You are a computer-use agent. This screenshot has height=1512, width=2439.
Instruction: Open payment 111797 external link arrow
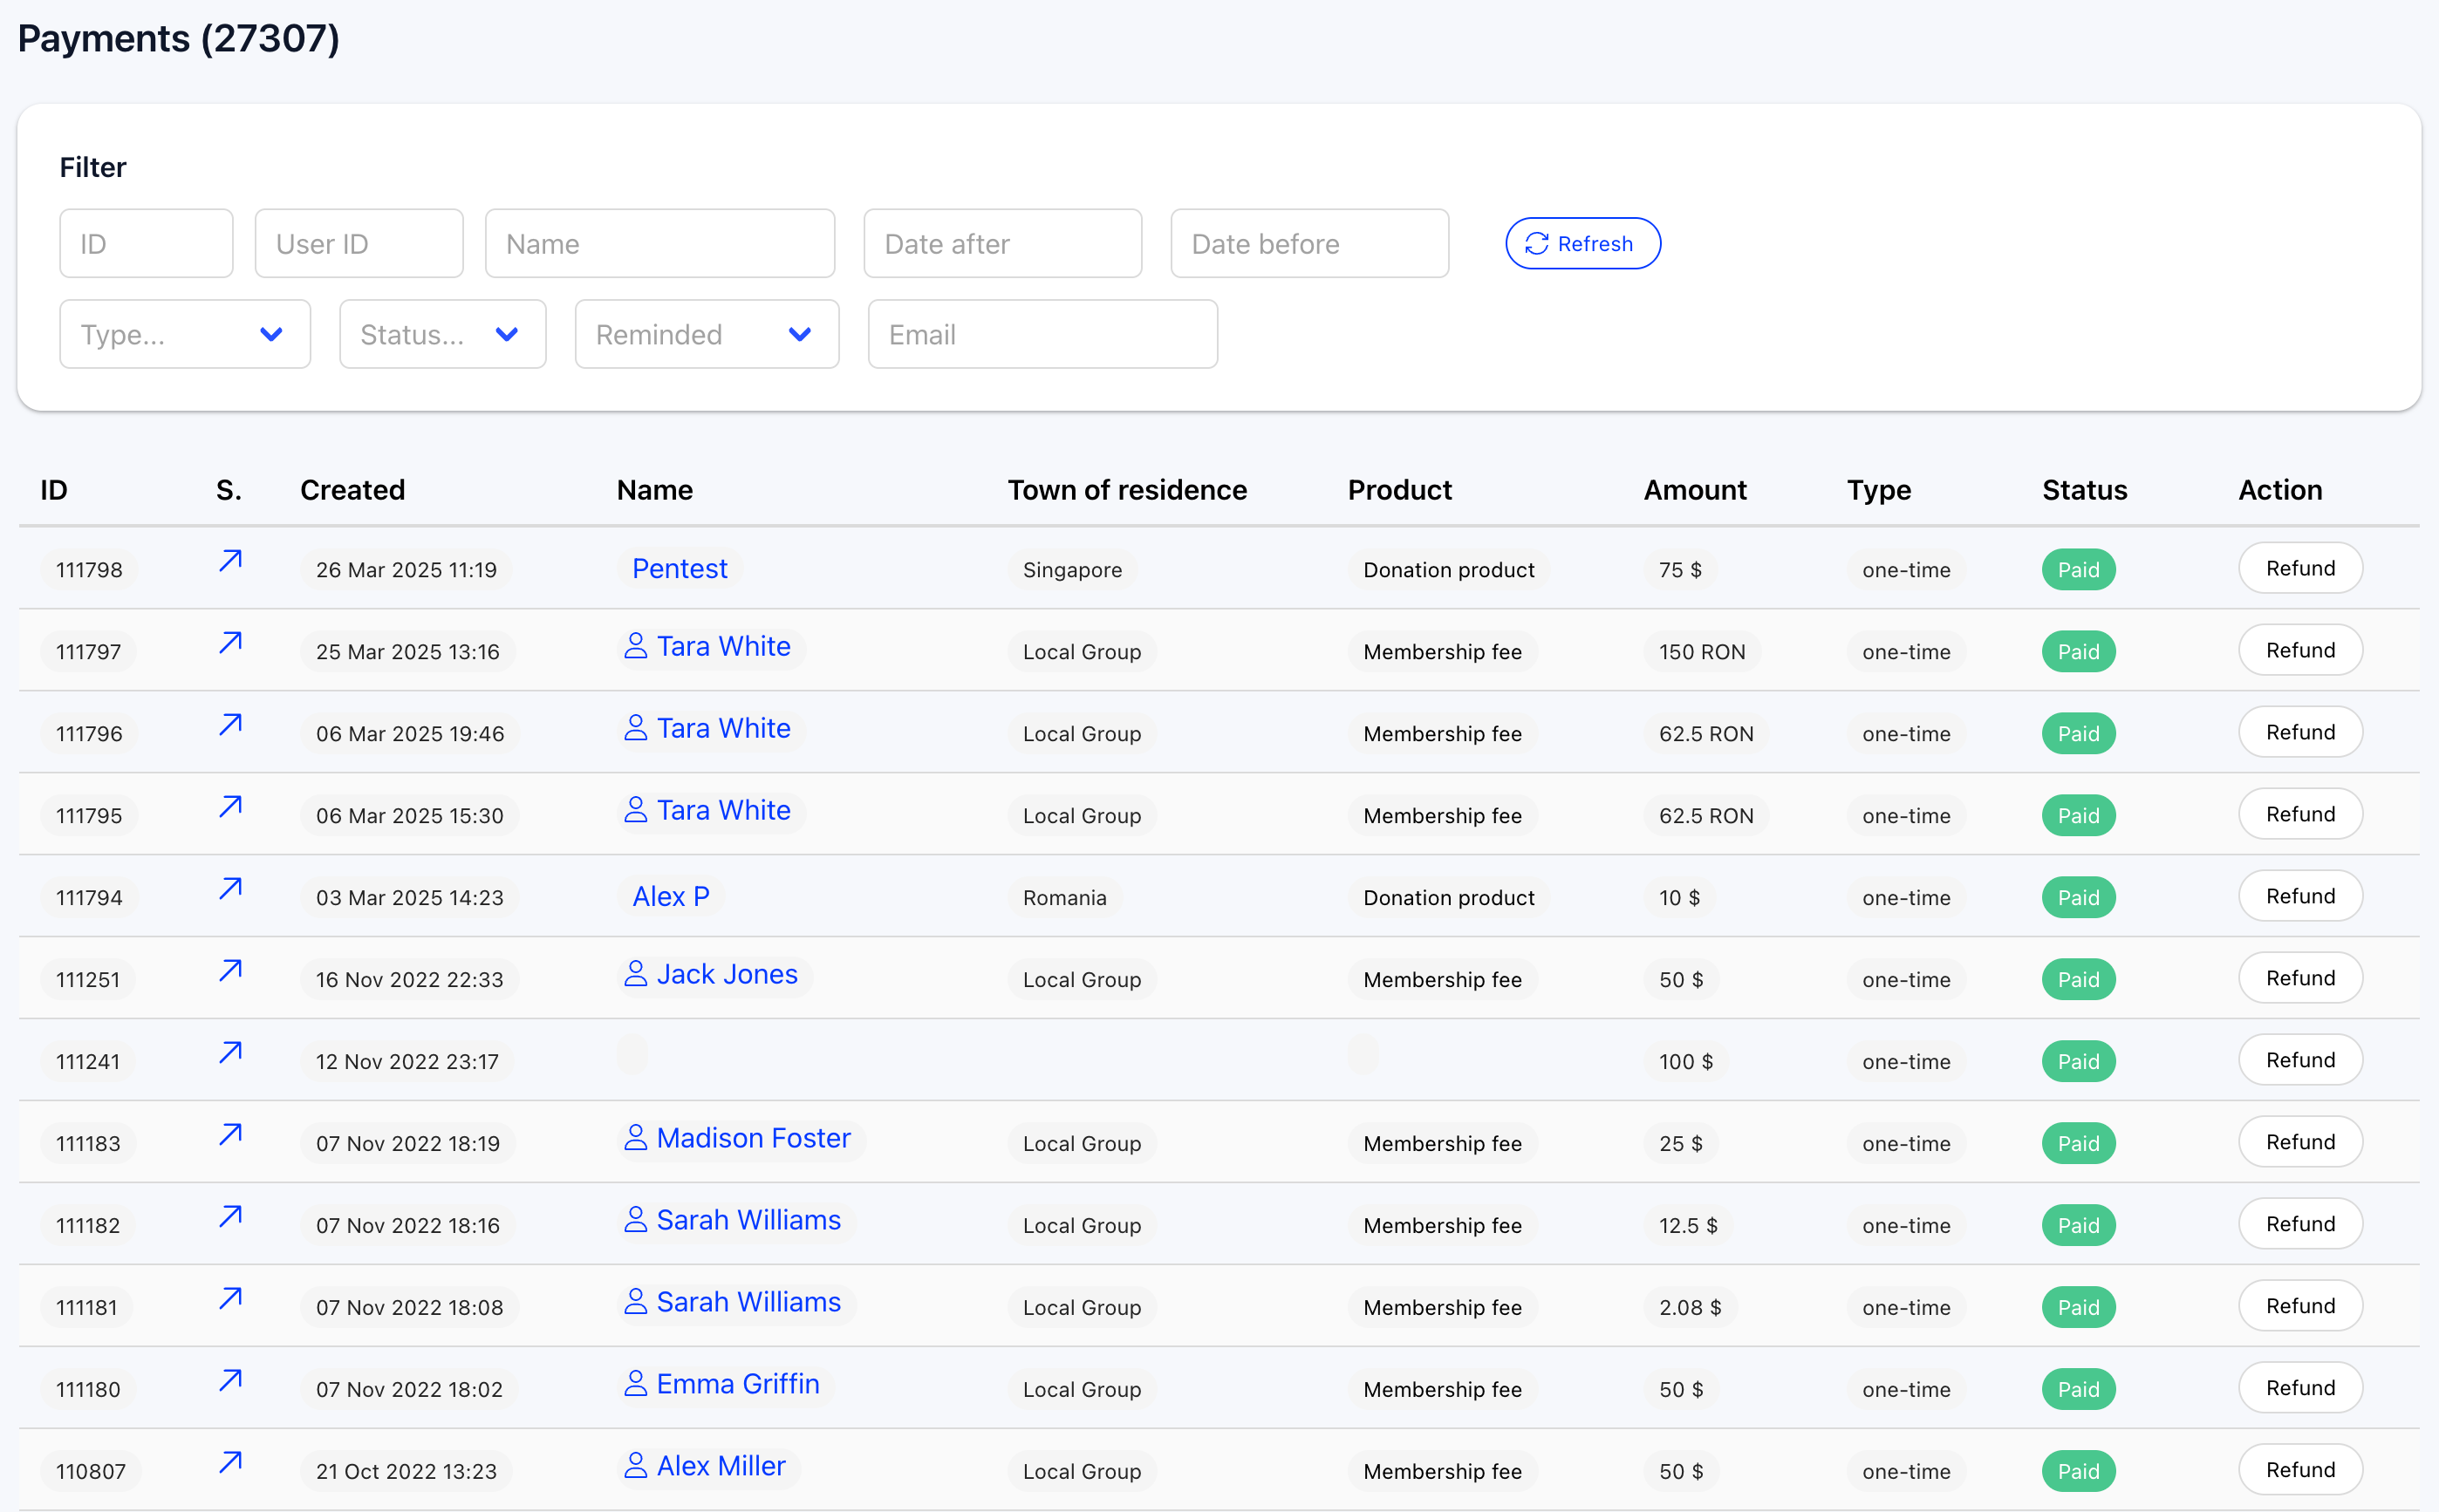230,643
